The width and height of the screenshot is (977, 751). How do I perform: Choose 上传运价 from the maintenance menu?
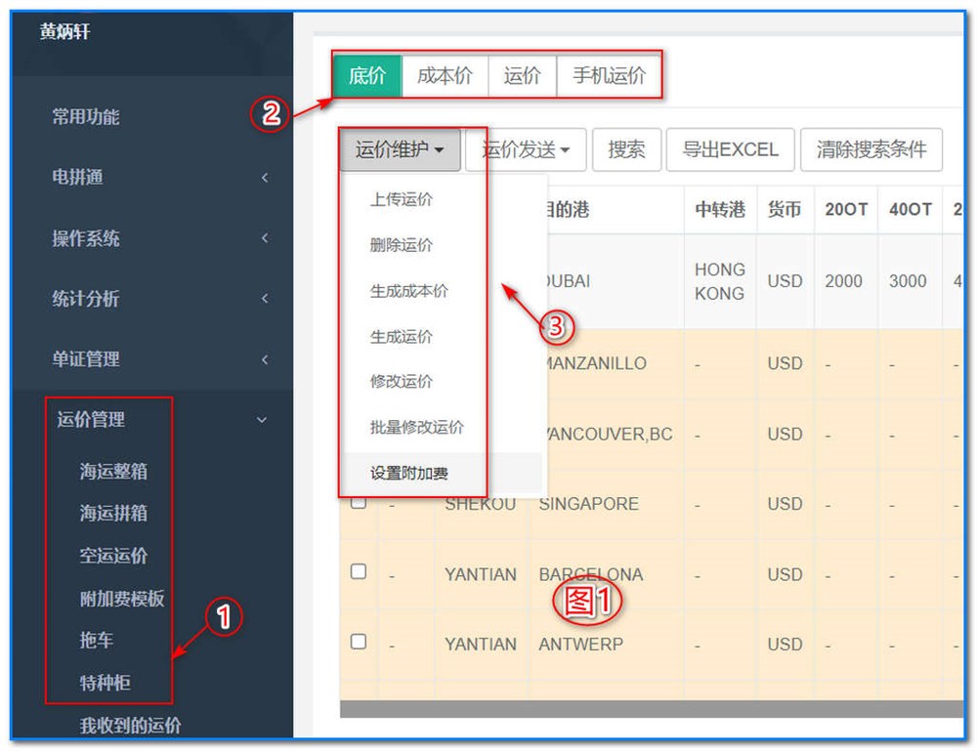click(x=401, y=199)
